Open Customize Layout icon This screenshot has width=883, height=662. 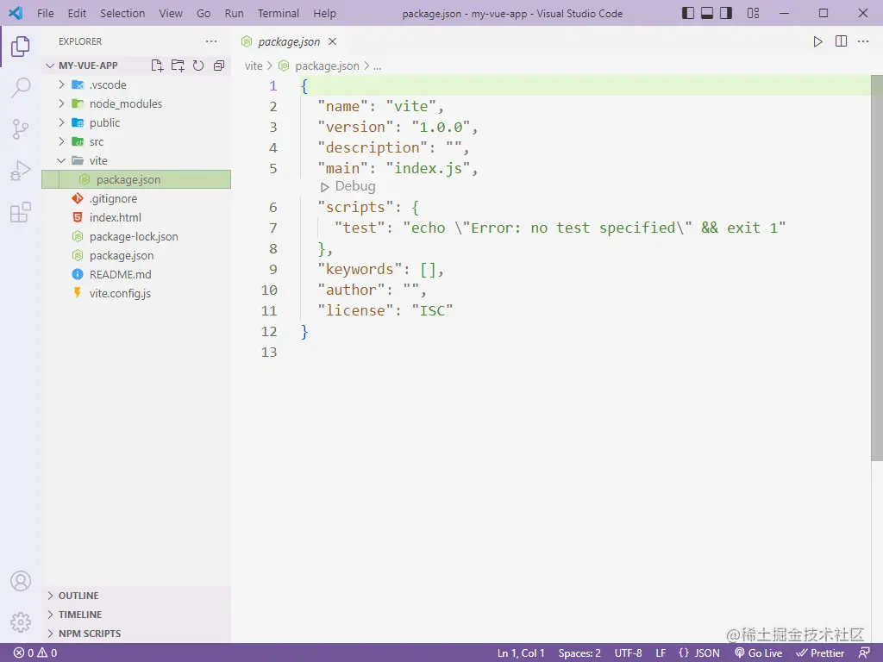pos(753,13)
